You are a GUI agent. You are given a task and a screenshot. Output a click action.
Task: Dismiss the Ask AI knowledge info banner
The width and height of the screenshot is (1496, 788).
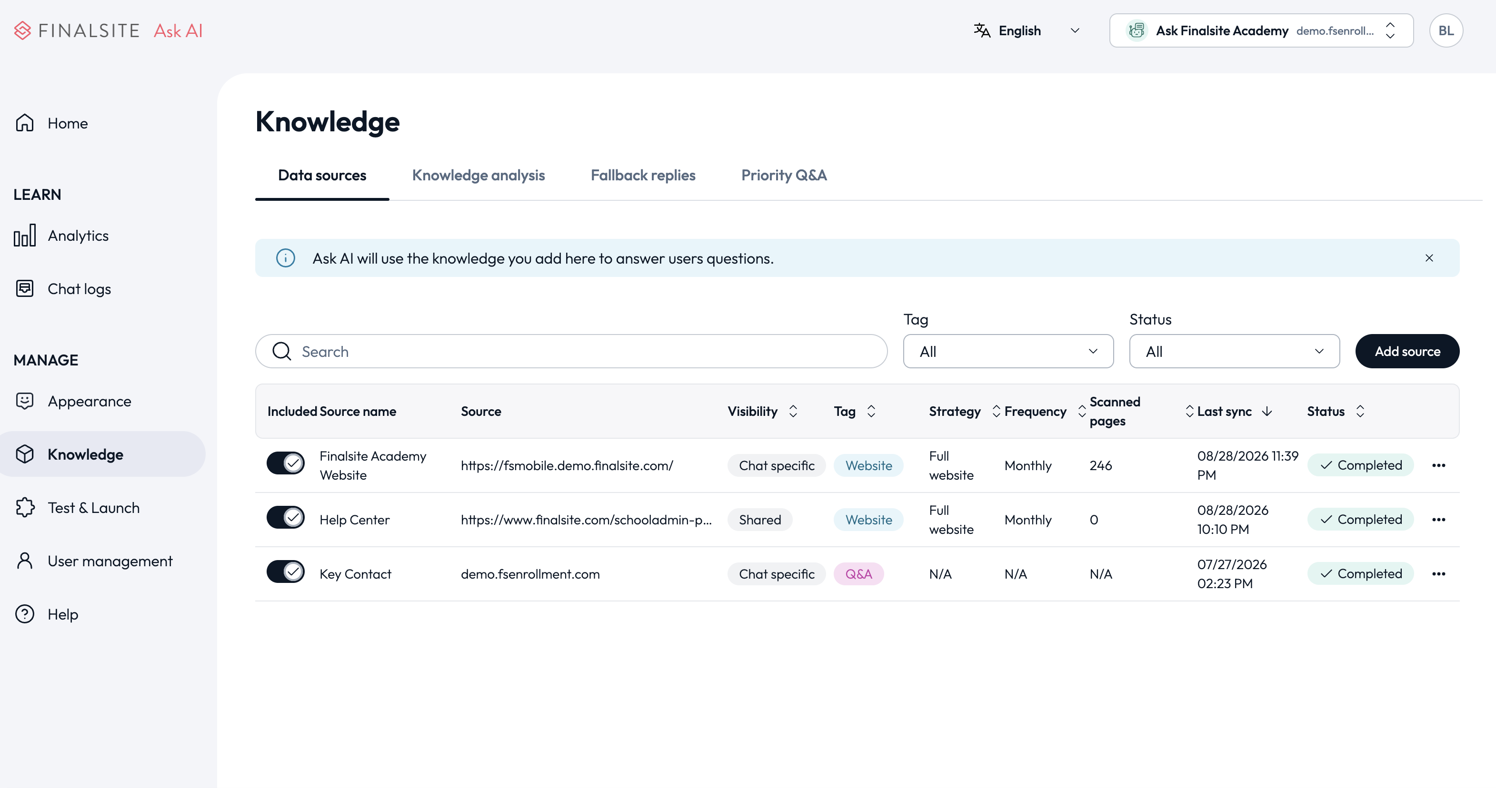coord(1429,258)
